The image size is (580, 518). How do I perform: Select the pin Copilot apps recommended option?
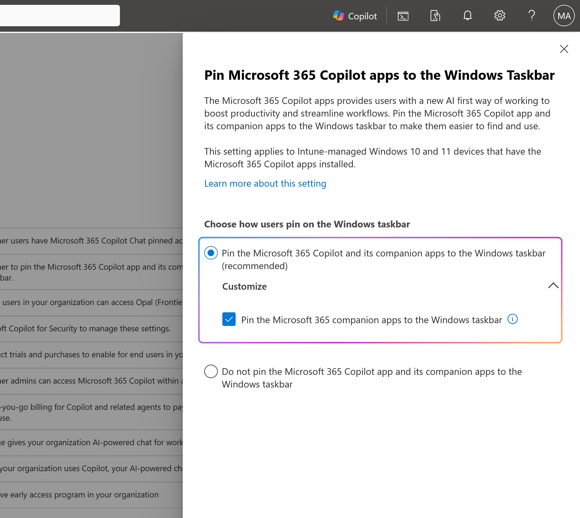(x=211, y=253)
